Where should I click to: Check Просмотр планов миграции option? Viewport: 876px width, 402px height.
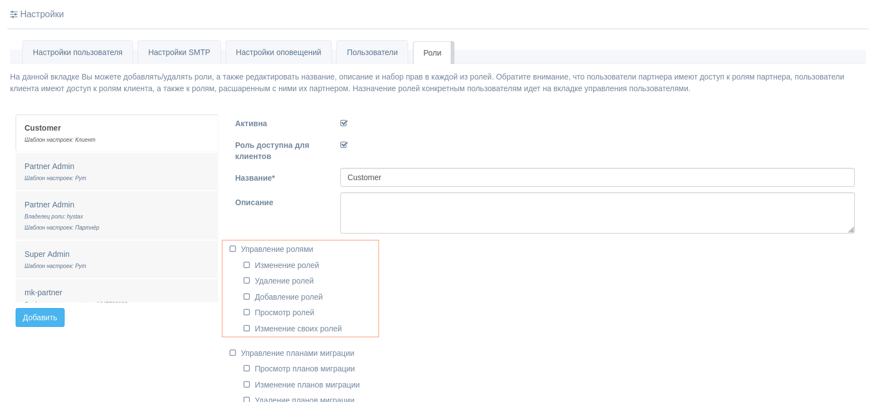(247, 369)
